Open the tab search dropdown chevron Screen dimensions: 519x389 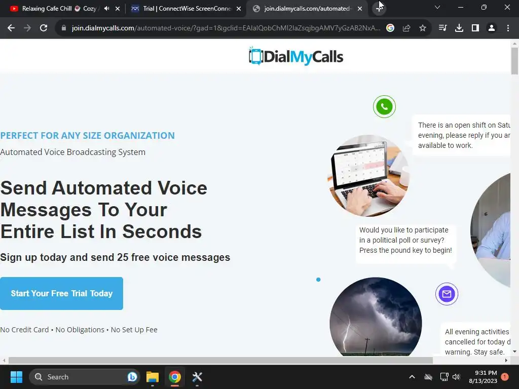click(437, 7)
